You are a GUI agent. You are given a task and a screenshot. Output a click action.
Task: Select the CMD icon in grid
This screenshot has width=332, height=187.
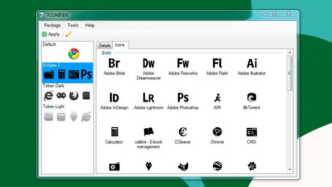coord(251,132)
